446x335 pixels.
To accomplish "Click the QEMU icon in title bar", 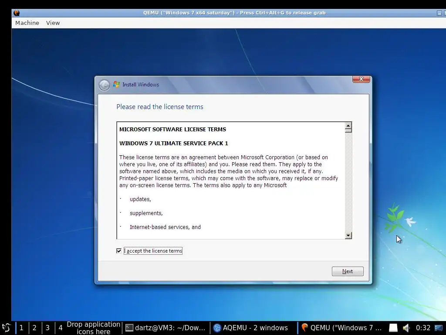I will coord(17,13).
